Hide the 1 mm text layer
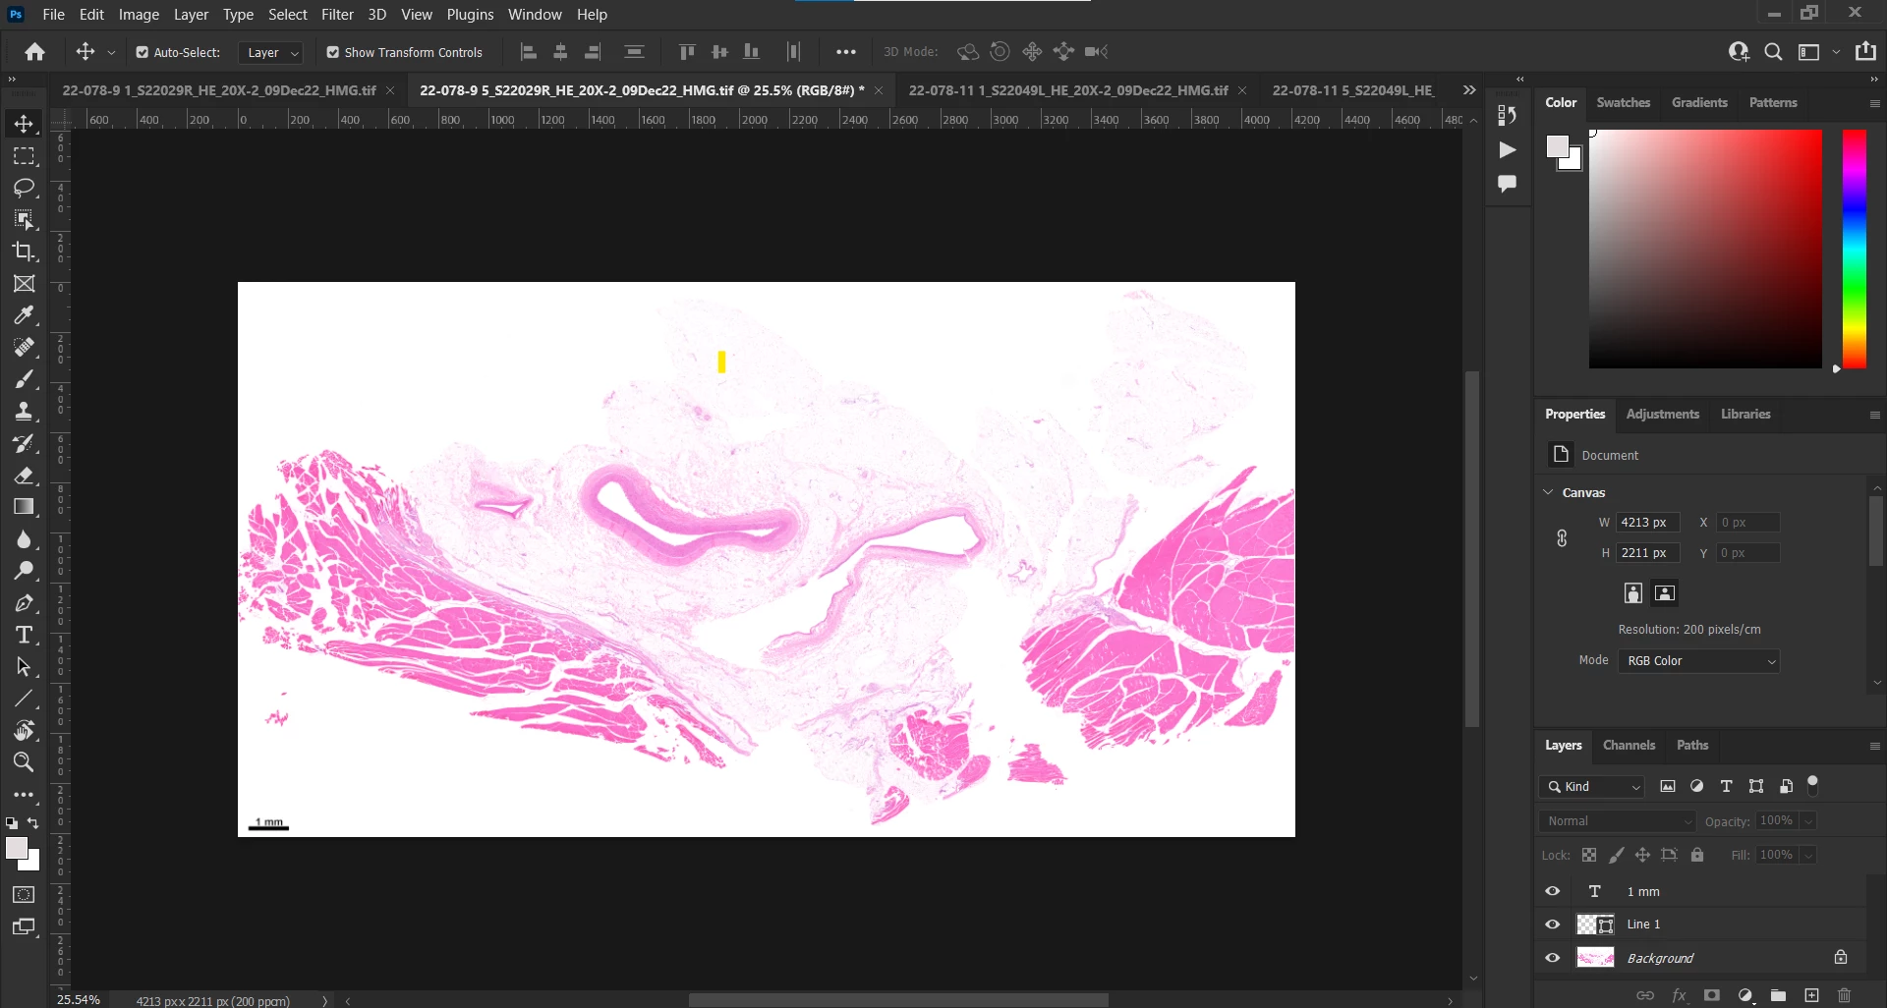The width and height of the screenshot is (1887, 1008). tap(1553, 891)
